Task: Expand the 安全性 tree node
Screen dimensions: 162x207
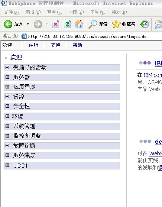Action: tap(7, 106)
